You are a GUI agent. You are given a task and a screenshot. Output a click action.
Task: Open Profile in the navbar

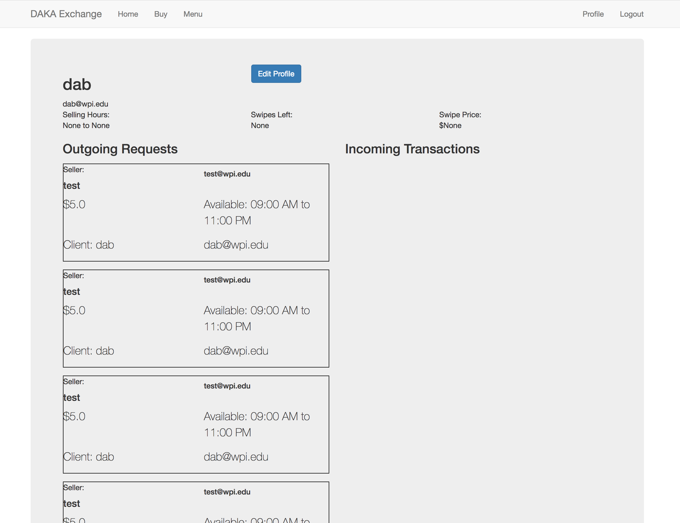(593, 14)
